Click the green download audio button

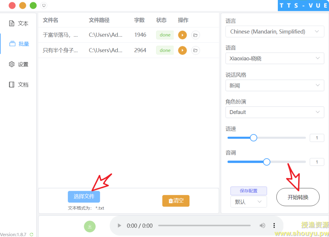[x=90, y=226]
